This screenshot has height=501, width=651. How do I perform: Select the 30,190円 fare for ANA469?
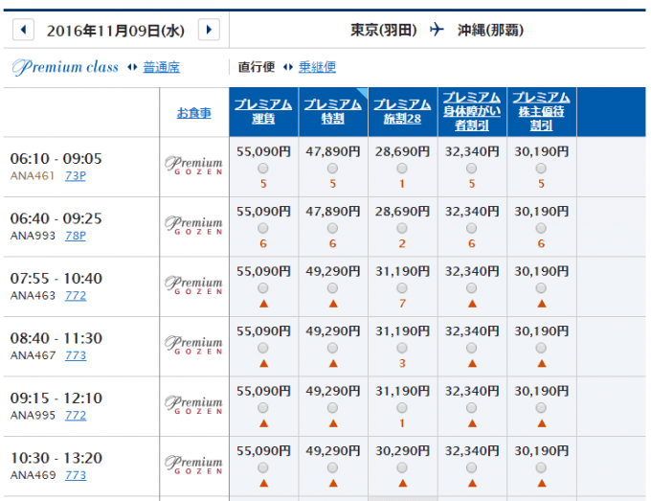click(541, 467)
